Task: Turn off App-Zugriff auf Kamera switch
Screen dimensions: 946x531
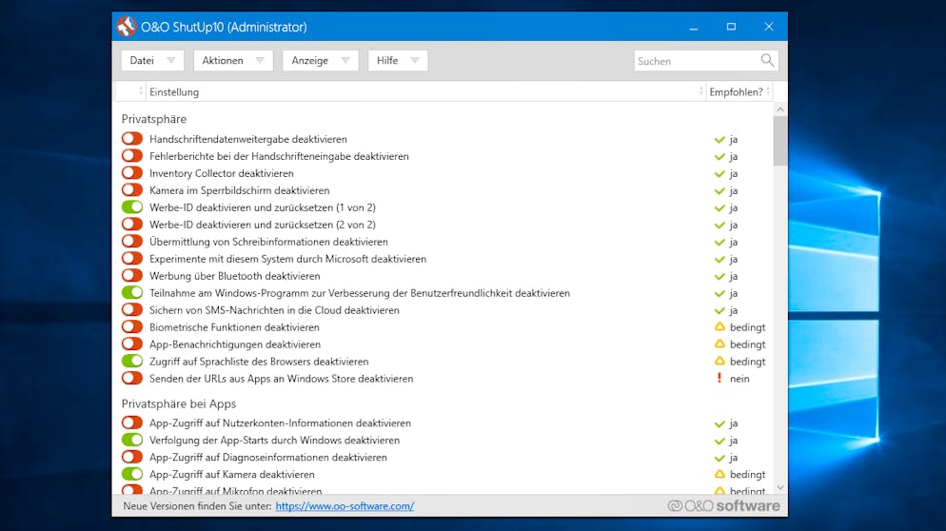Action: coord(132,474)
